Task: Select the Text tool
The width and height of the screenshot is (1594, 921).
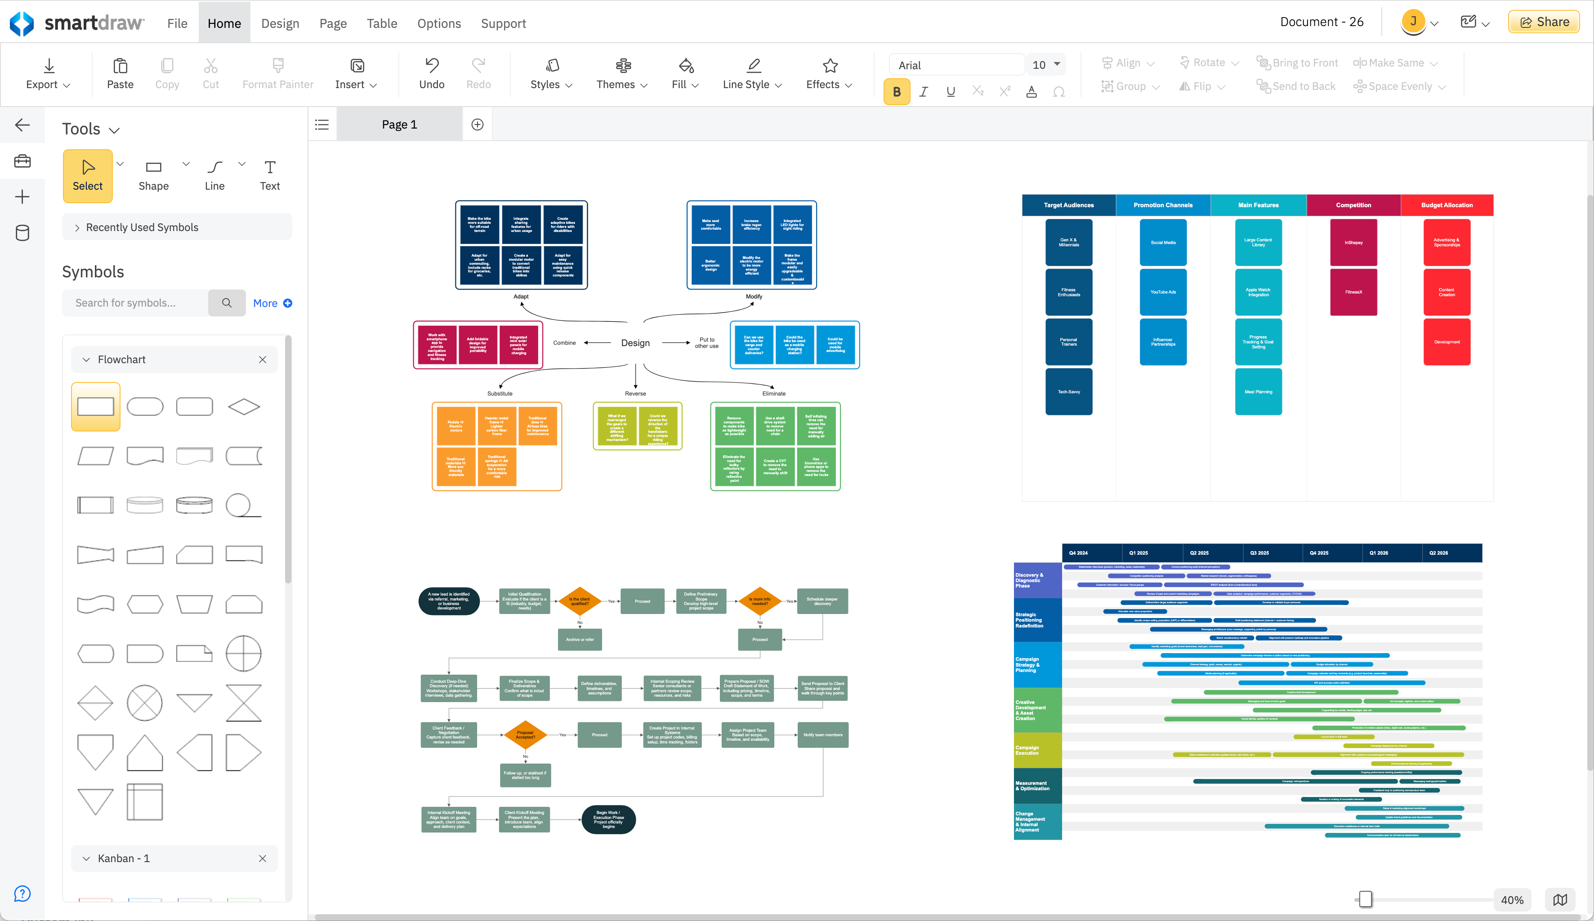Action: coord(269,174)
